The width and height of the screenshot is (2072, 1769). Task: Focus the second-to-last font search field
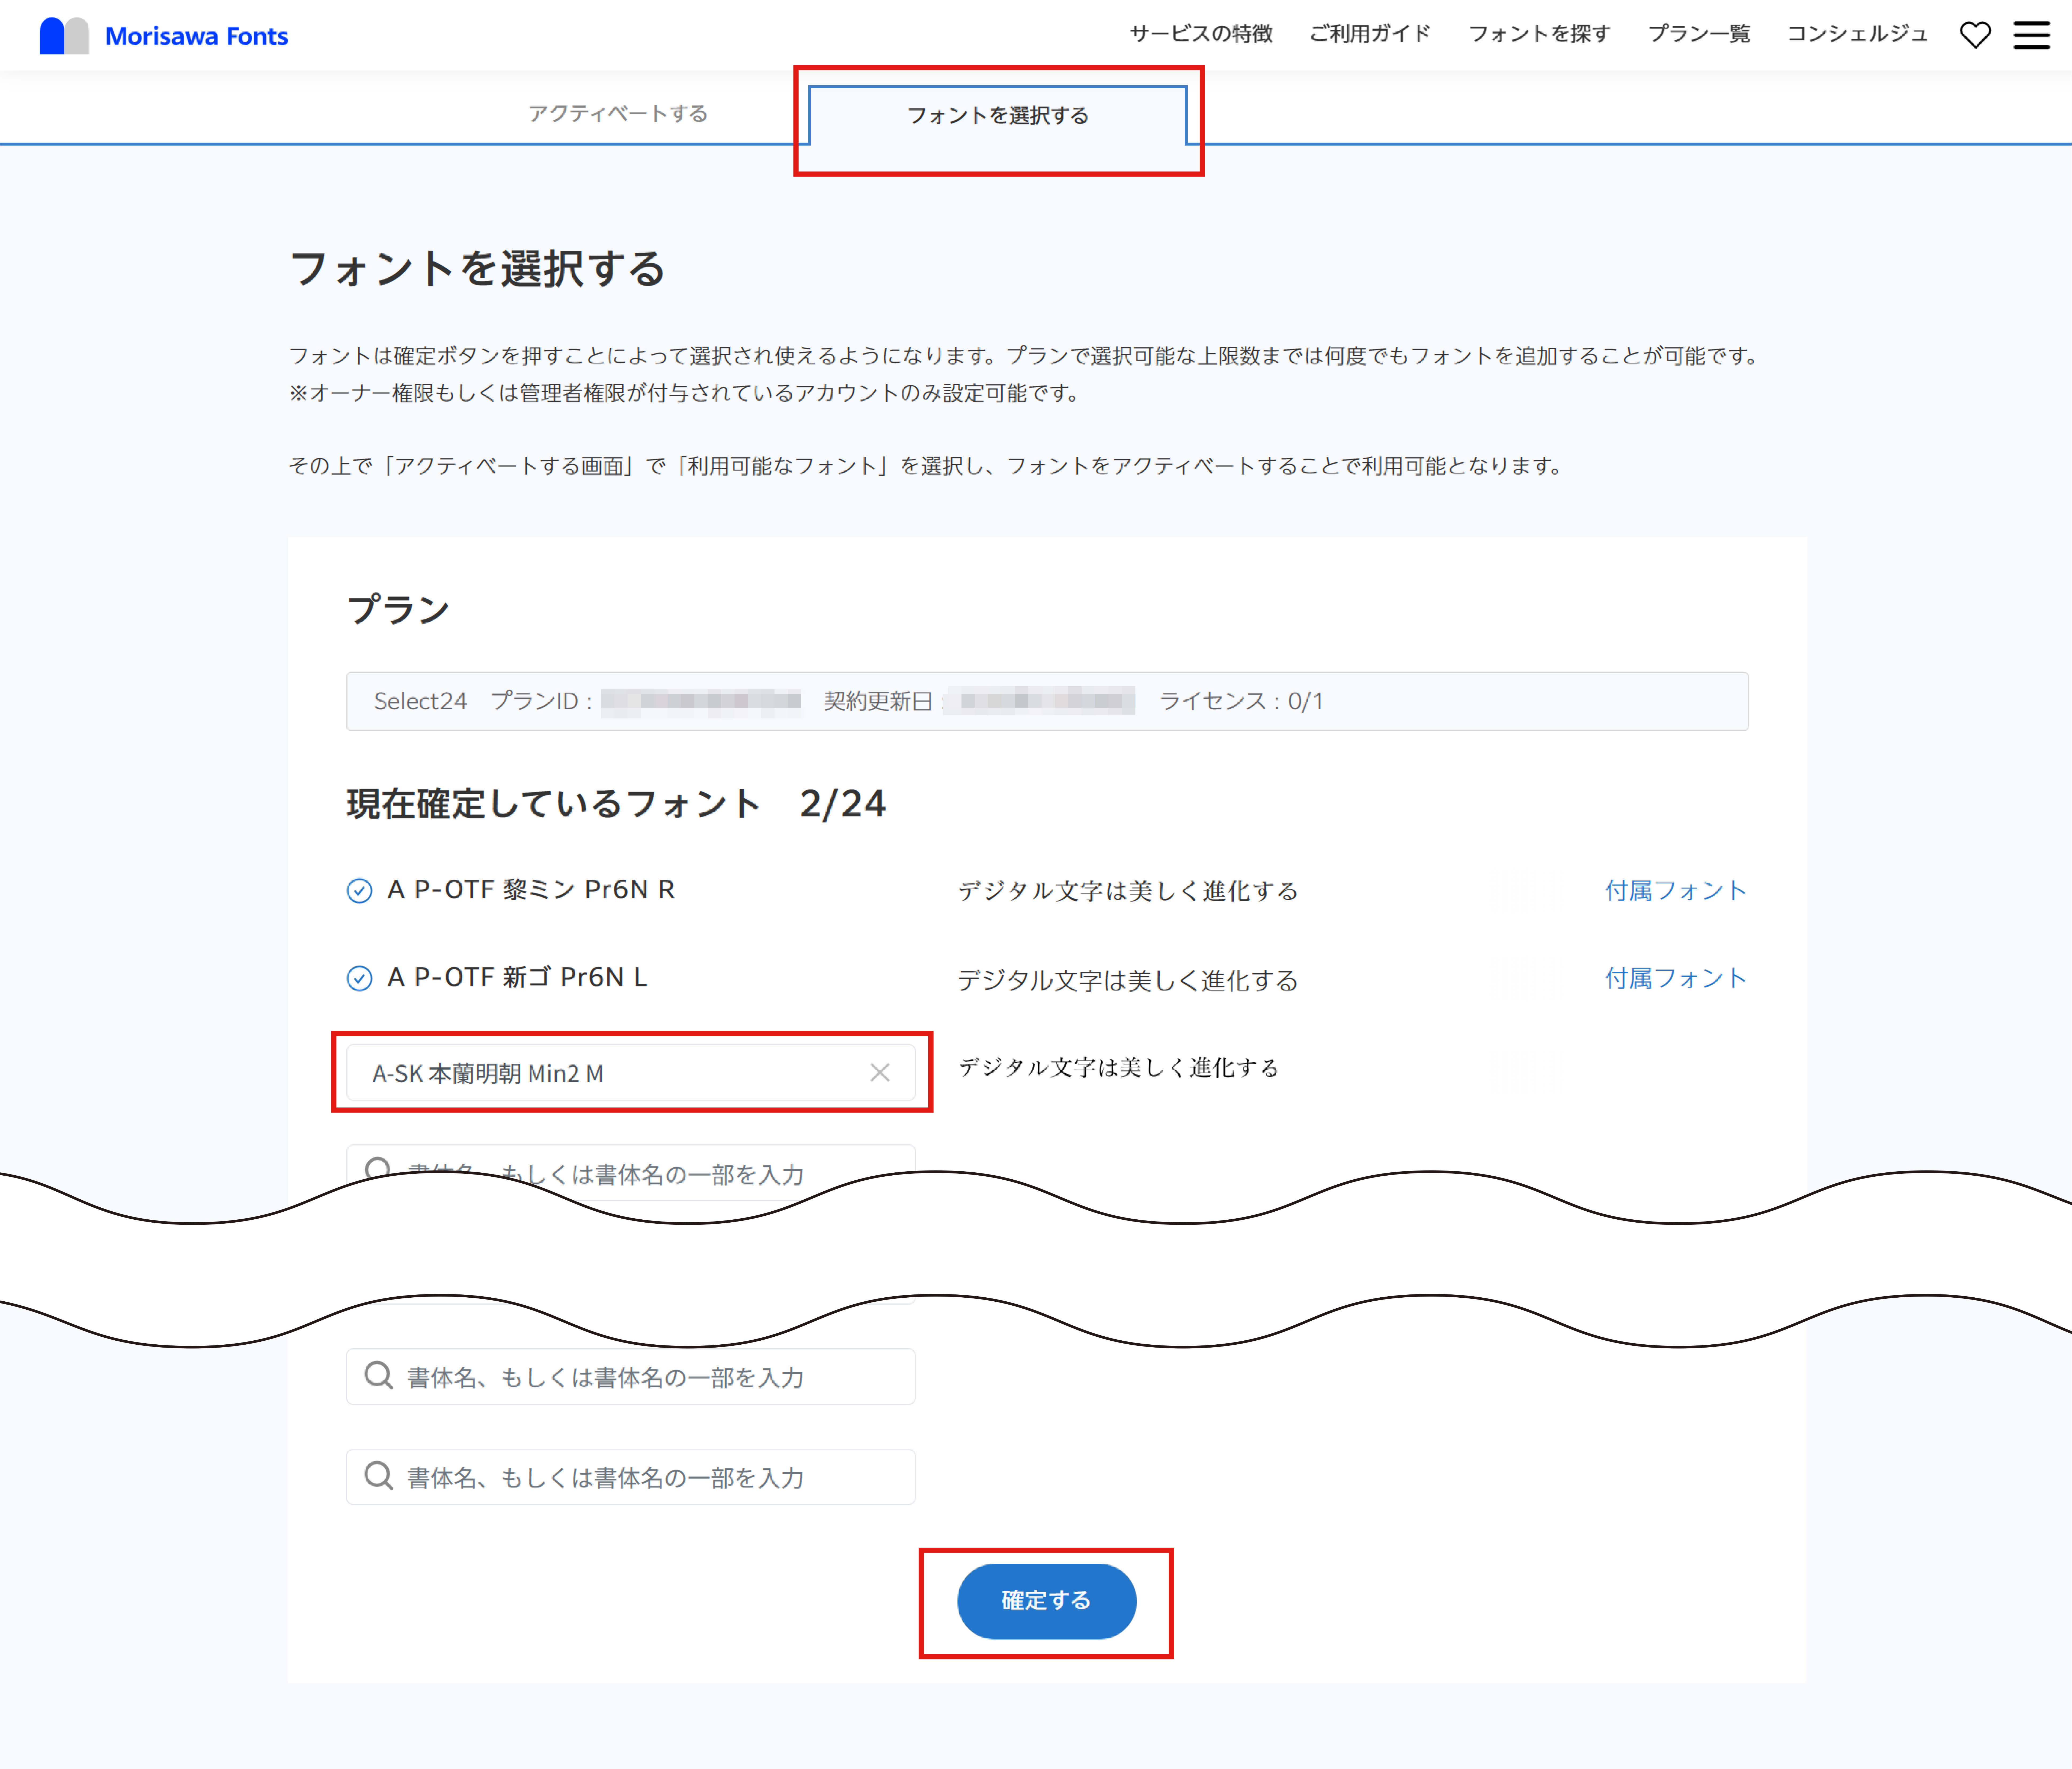631,1377
